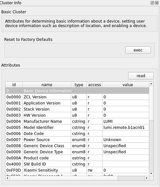
Task: Click the horizontal scrollbar track of table
Action: click(131, 178)
